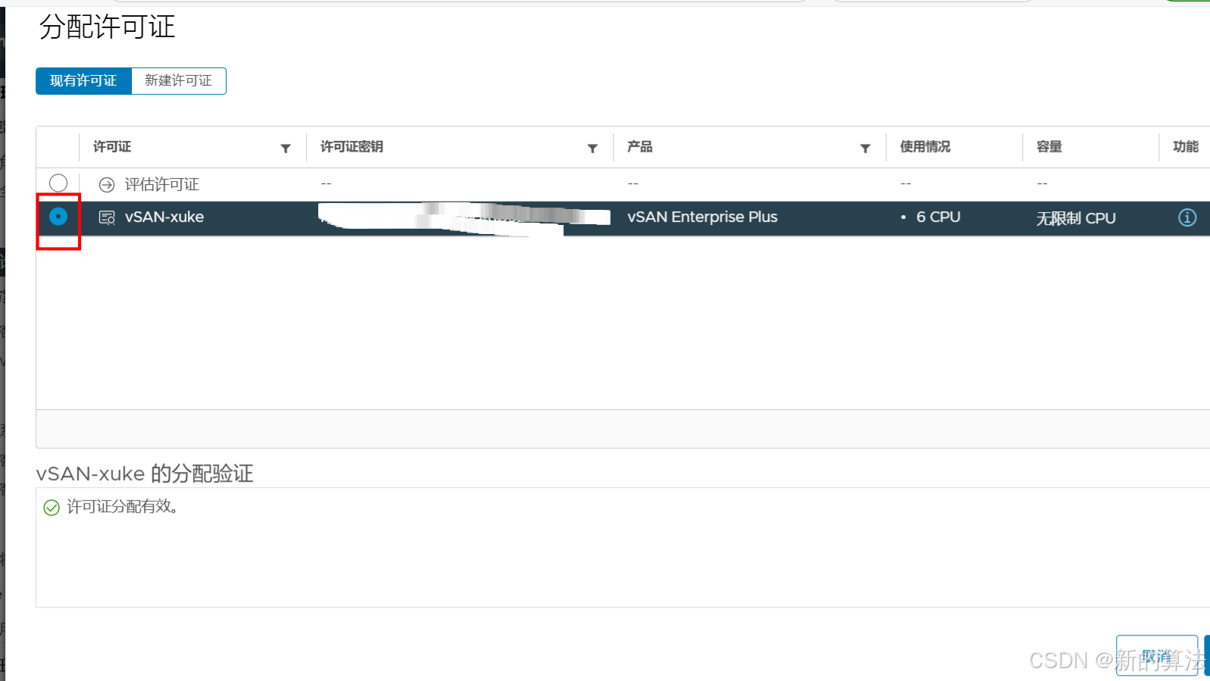Open the 许可证 column filter
Image resolution: width=1210 pixels, height=681 pixels.
(x=286, y=148)
